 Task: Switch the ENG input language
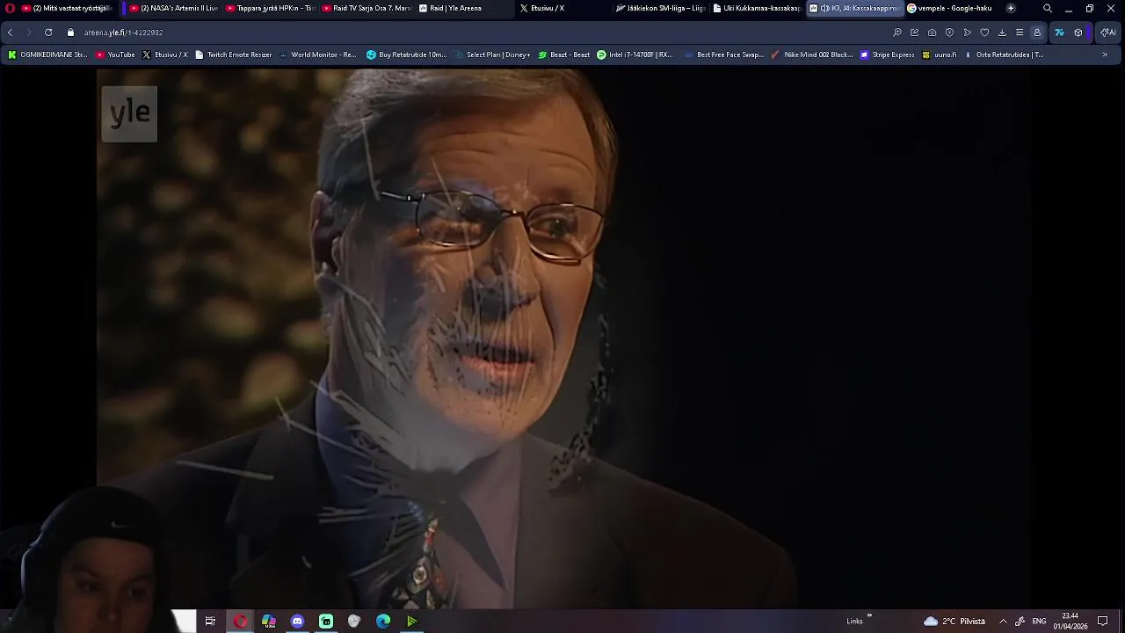pyautogui.click(x=1039, y=622)
